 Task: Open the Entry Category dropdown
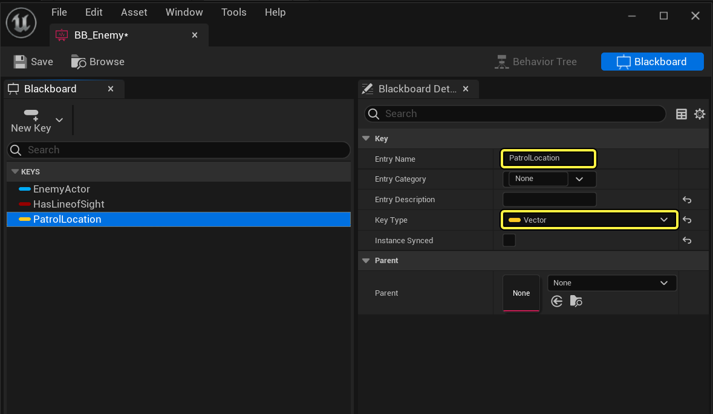[x=579, y=179]
